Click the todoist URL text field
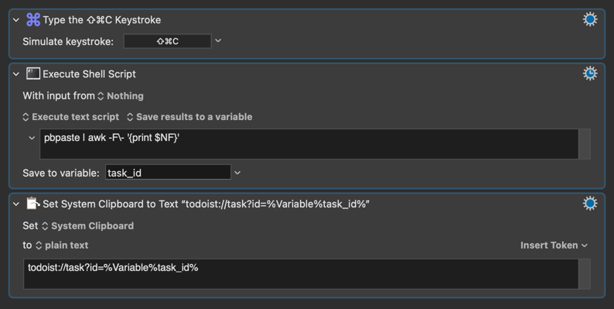 [301, 274]
